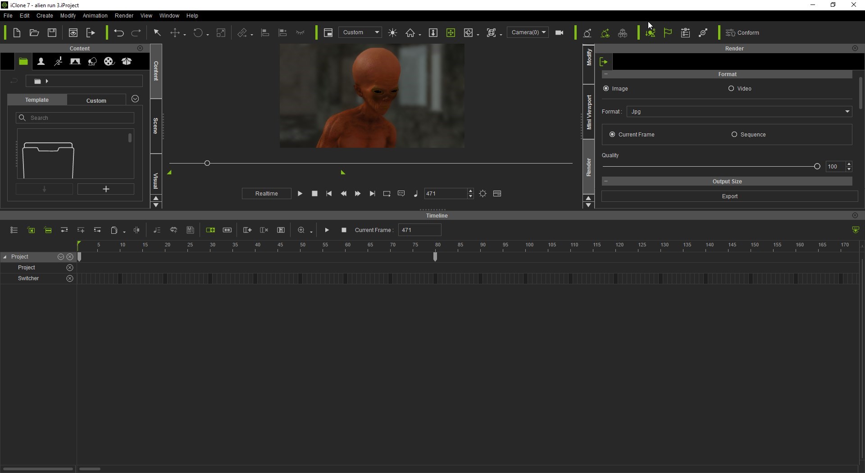Screen dimensions: 865x473
Task: Switch to the Custom content tab
Action: pyautogui.click(x=96, y=100)
